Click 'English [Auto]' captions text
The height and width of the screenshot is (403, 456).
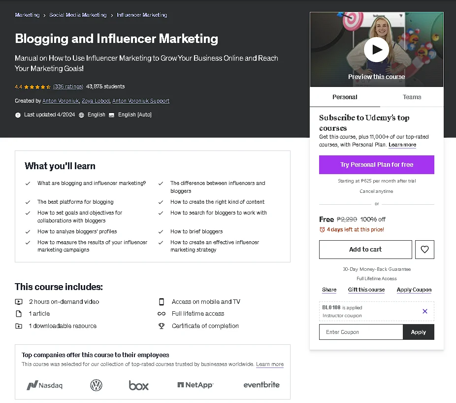coord(134,115)
